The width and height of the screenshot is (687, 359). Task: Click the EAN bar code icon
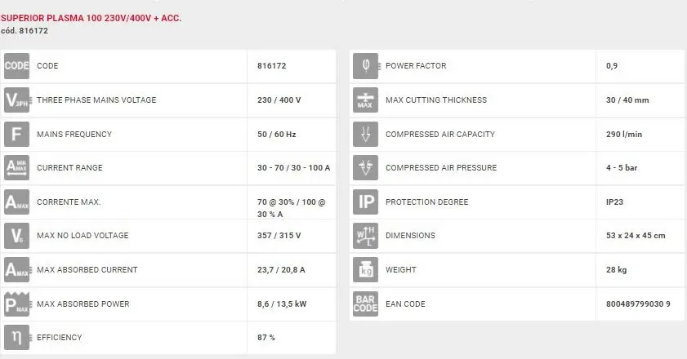(365, 304)
